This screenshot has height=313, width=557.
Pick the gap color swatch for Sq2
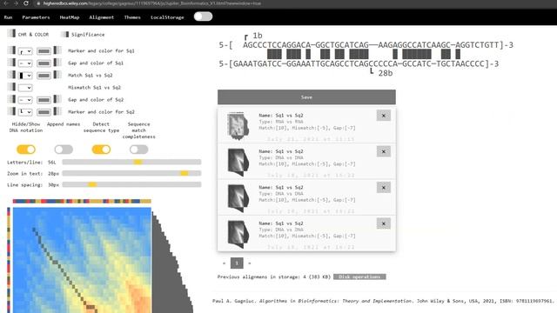pyautogui.click(x=44, y=100)
